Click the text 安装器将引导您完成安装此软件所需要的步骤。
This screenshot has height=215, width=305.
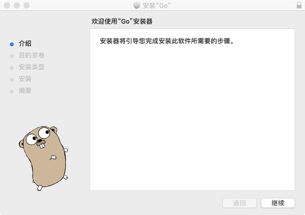(167, 41)
